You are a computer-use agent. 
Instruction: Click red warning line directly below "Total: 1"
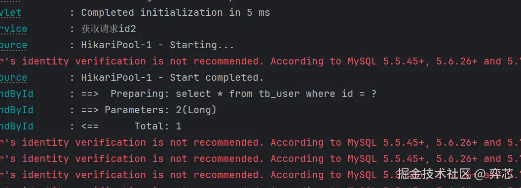[260, 143]
